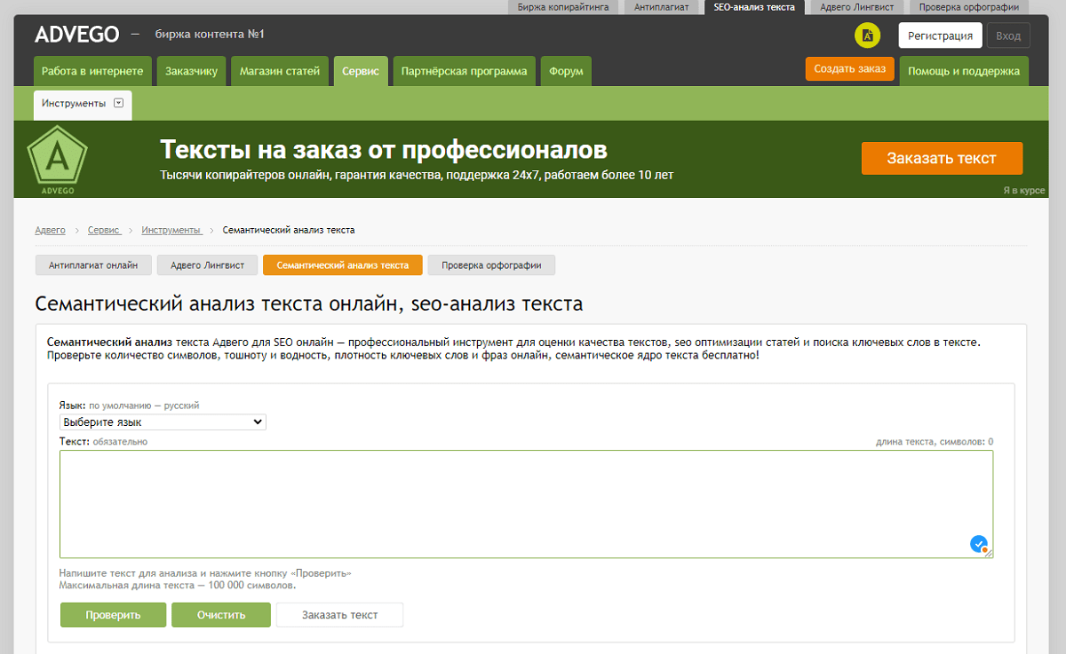Screen dimensions: 1066x654
Task: Click the green "Проверить" button
Action: pos(113,614)
